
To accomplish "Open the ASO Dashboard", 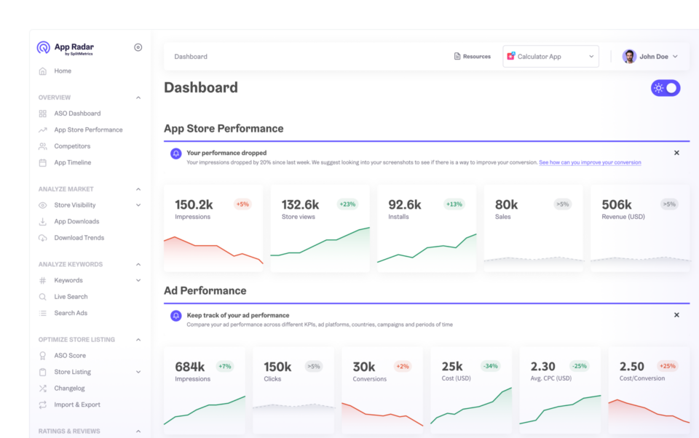I will [76, 113].
